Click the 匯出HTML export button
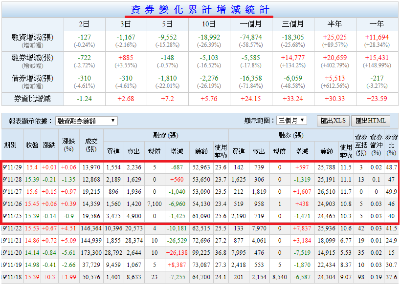This screenshot has height=287, width=401. (371, 121)
